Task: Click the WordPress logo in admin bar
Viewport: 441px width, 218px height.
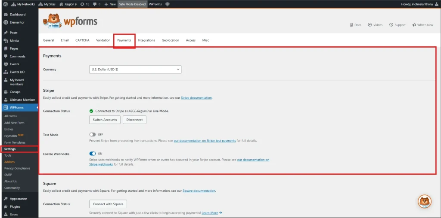Action: pyautogui.click(x=6, y=4)
